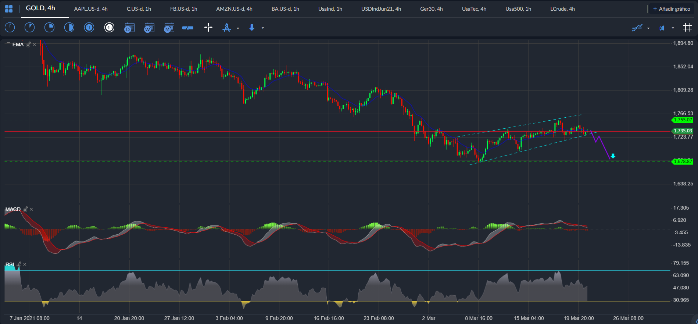
Task: Open the chart layout grid in top-left corner
Action: [9, 9]
